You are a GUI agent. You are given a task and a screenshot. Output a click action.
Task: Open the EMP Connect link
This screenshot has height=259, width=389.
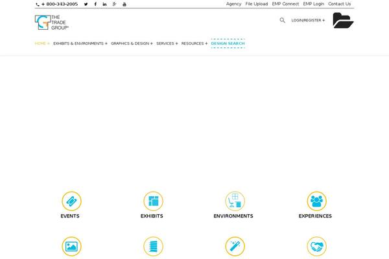285,4
